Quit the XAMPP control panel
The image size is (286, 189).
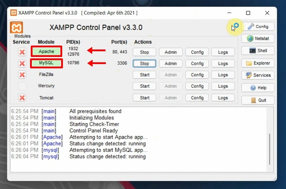pyautogui.click(x=258, y=100)
